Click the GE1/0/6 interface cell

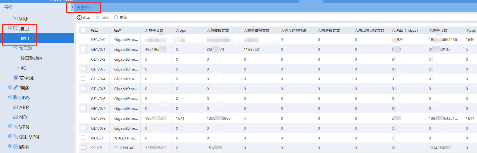(98, 99)
